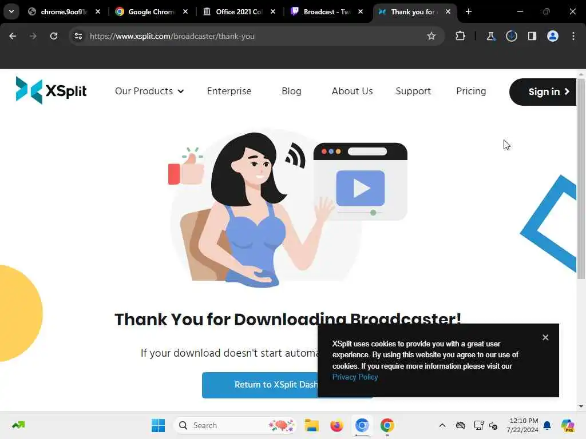Screen dimensions: 586x439
Task: Open the widgets icon in the taskbar
Action: coord(18,425)
